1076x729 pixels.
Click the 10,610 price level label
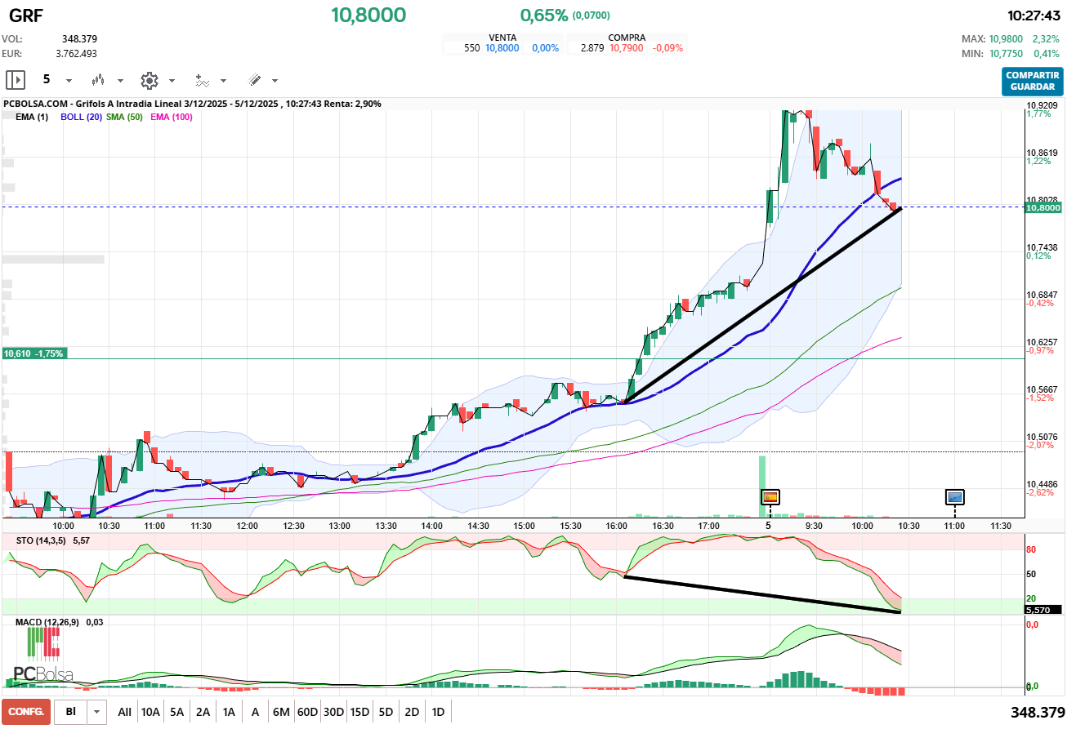[x=34, y=353]
